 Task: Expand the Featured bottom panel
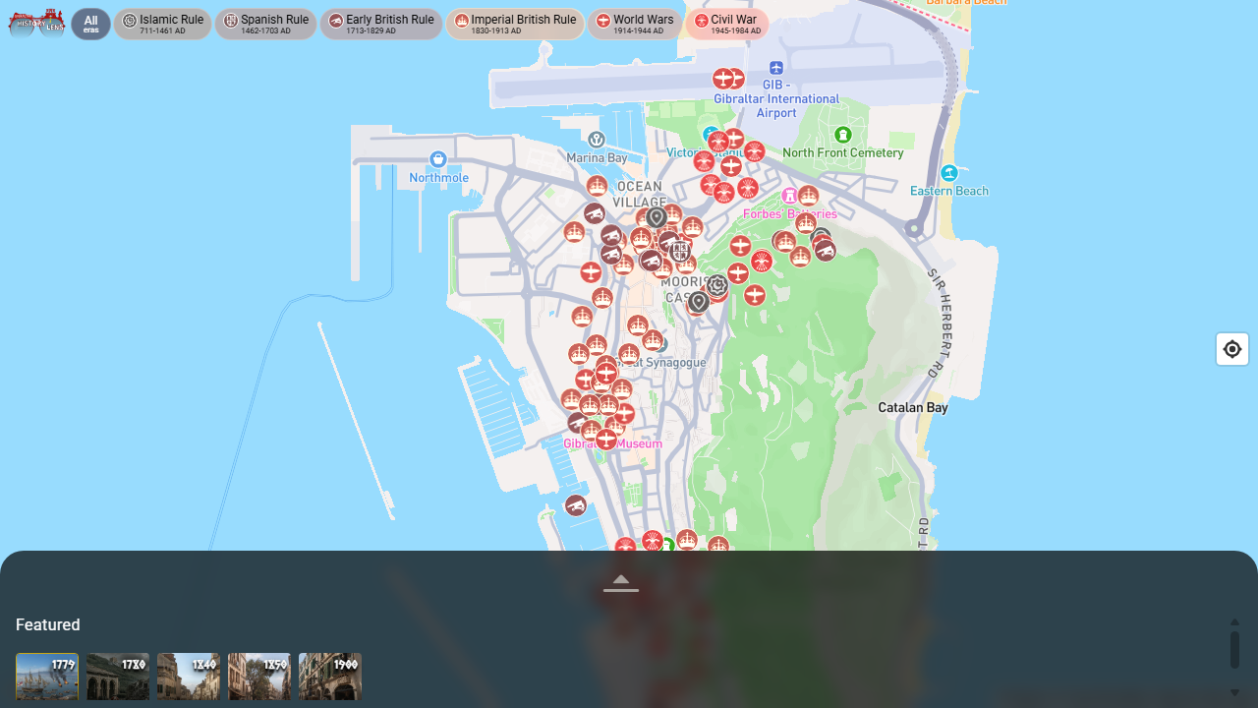[621, 583]
